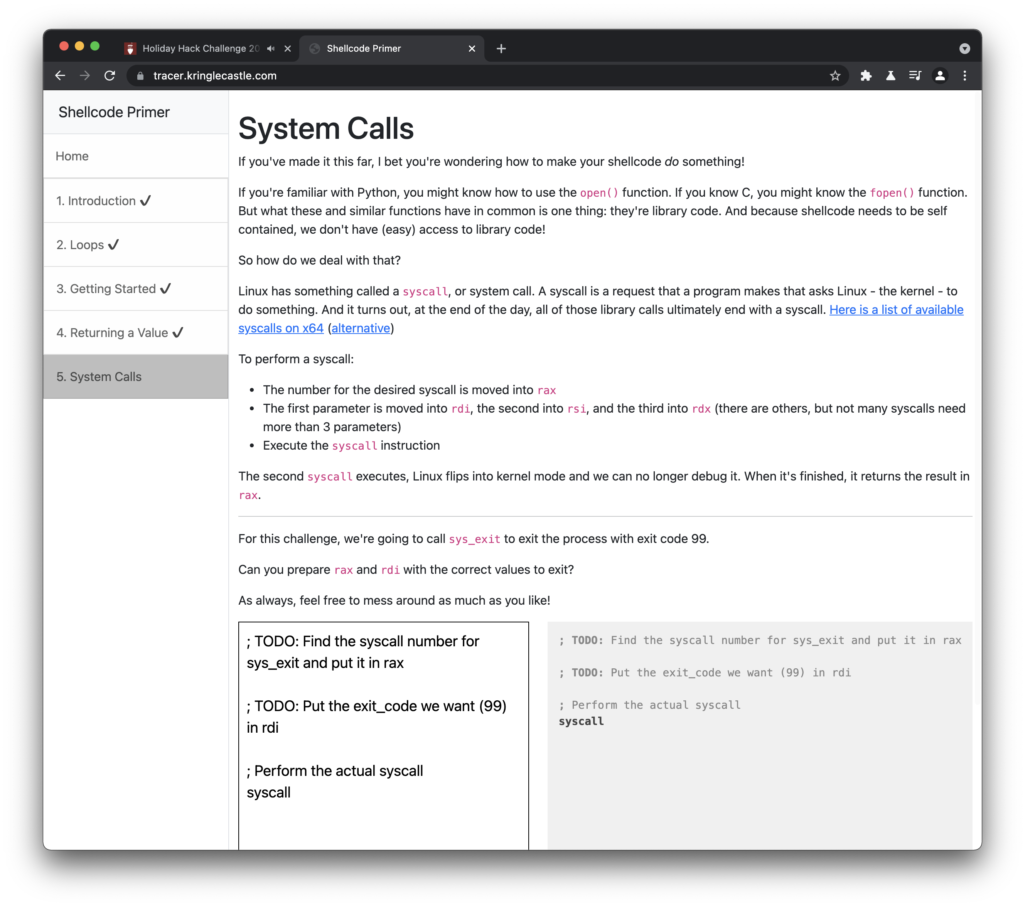Click the macOS green fullscreen button
Image resolution: width=1025 pixels, height=907 pixels.
coord(95,46)
